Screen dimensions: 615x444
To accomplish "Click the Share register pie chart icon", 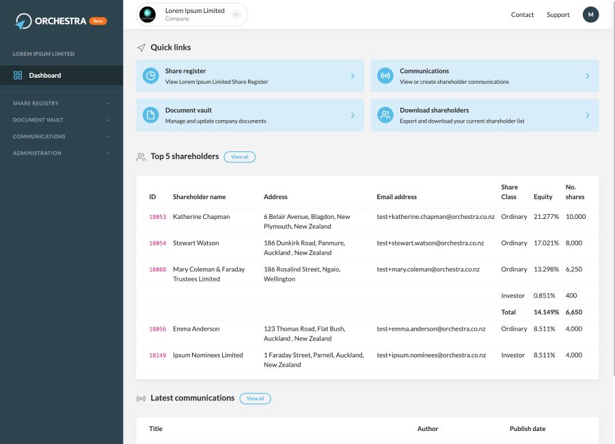I will [150, 76].
